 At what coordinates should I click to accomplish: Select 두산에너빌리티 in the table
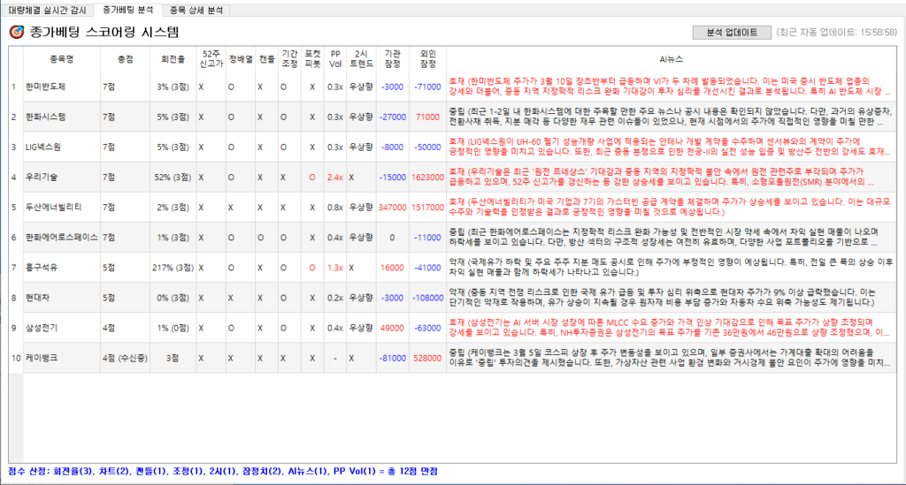click(53, 207)
